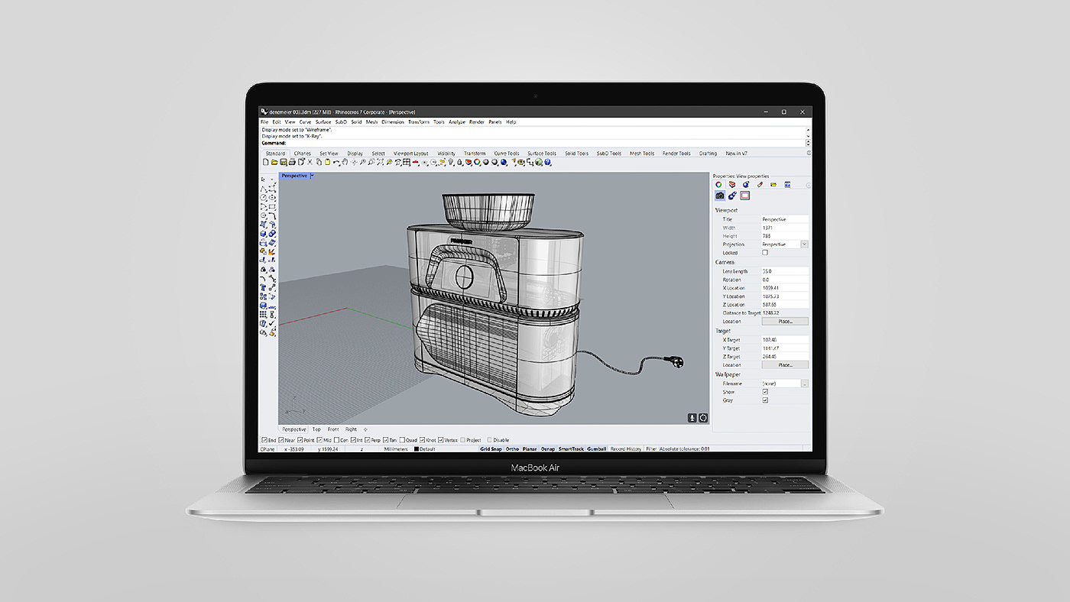Click the Save disk icon
The width and height of the screenshot is (1070, 602).
pyautogui.click(x=282, y=162)
